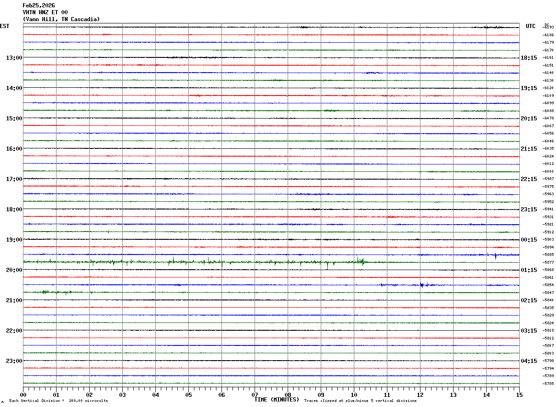Select the DC offset value -5877

549,263
